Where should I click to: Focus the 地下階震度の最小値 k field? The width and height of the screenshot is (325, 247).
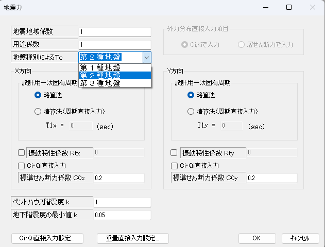[x=122, y=215]
